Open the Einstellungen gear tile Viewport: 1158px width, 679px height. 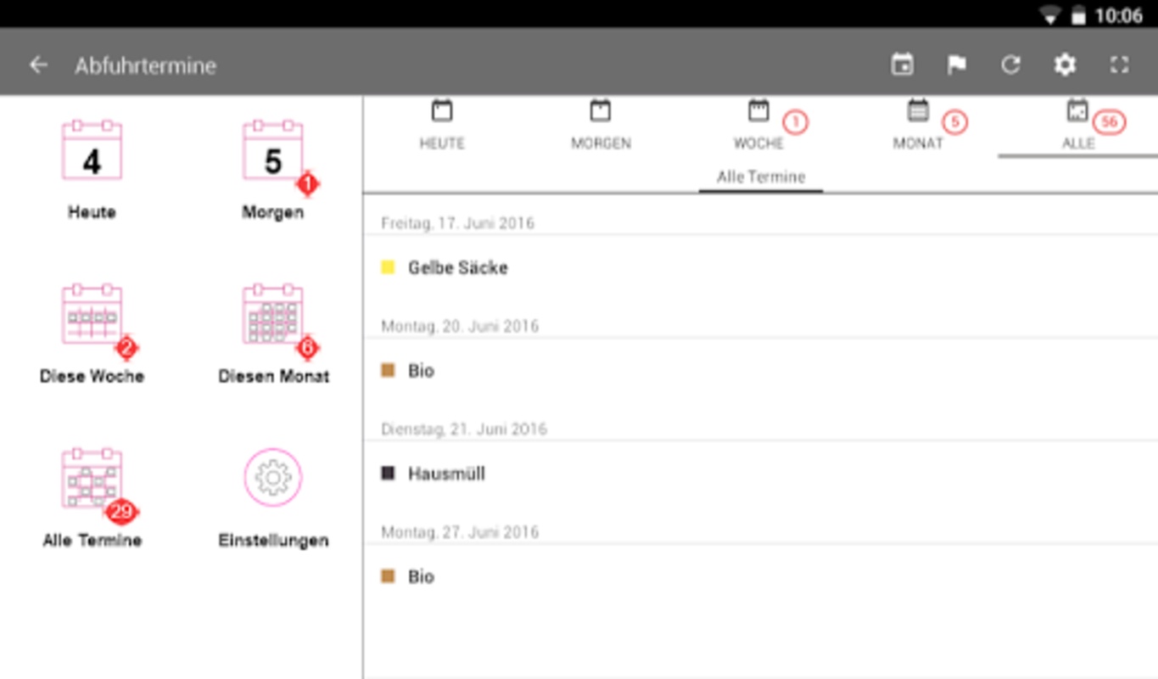click(272, 478)
